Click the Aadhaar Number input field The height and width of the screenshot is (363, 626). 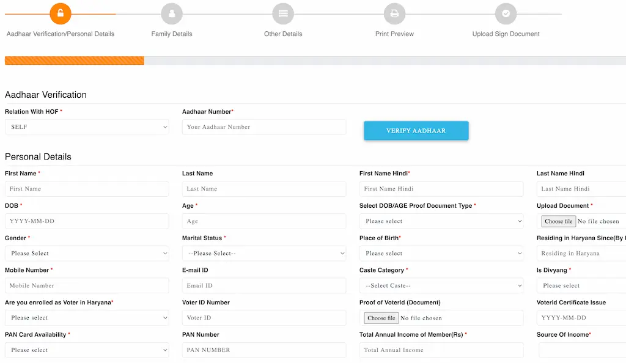click(x=264, y=127)
